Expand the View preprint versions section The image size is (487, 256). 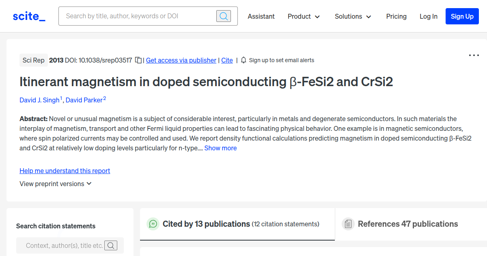click(x=56, y=184)
